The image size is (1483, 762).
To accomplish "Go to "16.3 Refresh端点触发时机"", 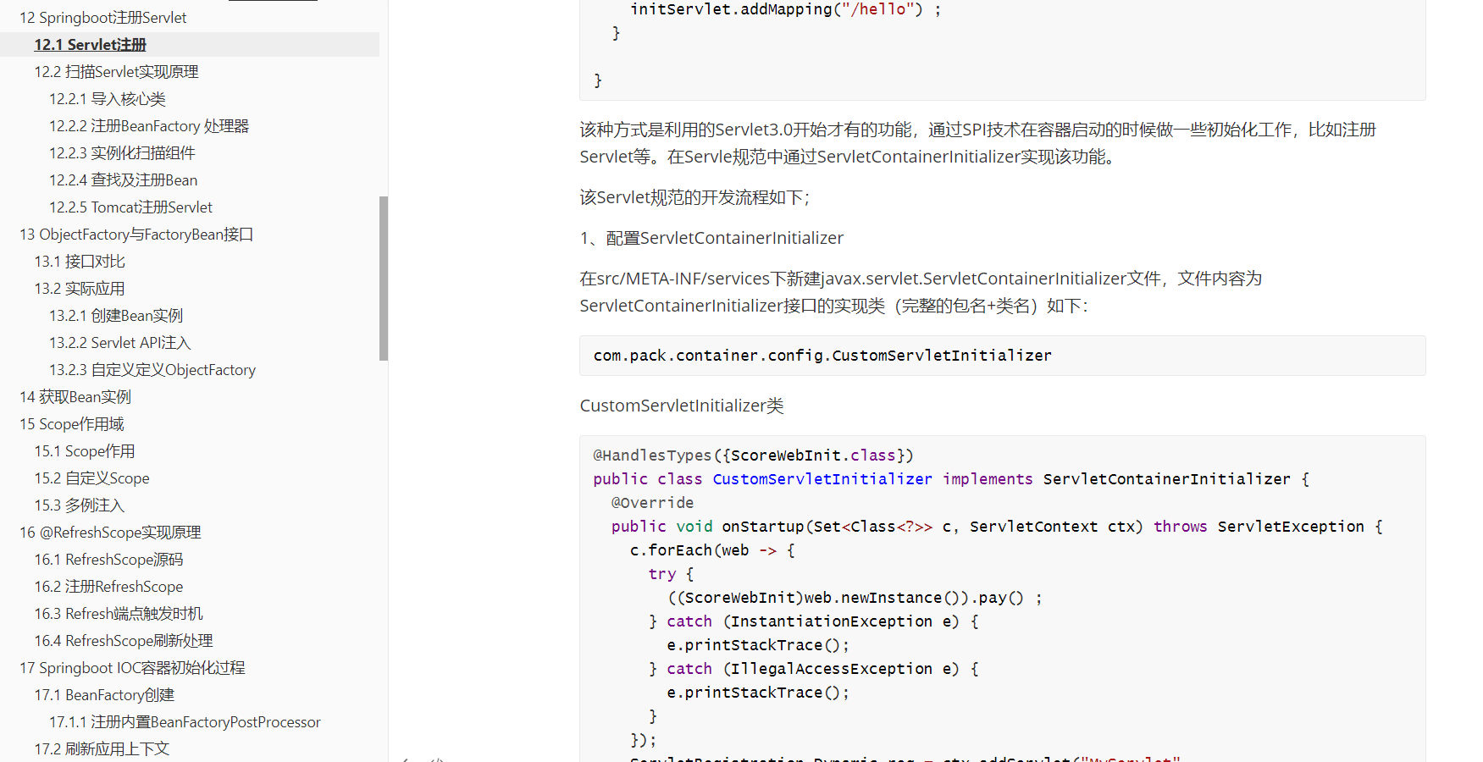I will click(119, 613).
